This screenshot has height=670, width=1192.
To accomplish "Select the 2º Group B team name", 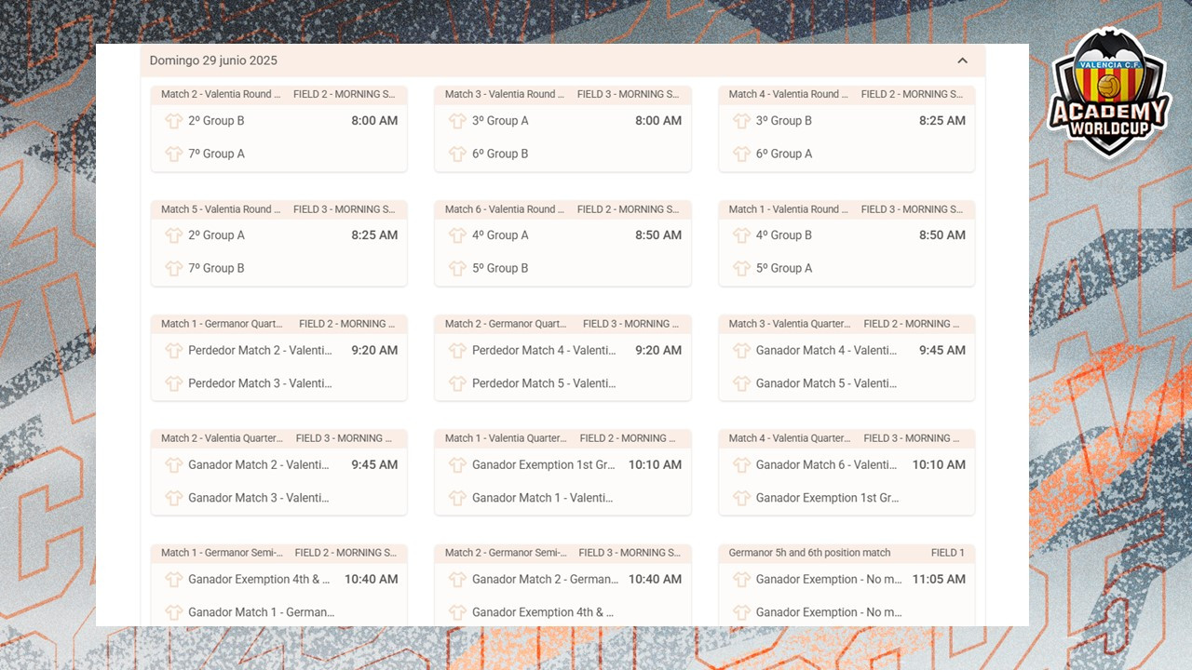I will (x=216, y=121).
